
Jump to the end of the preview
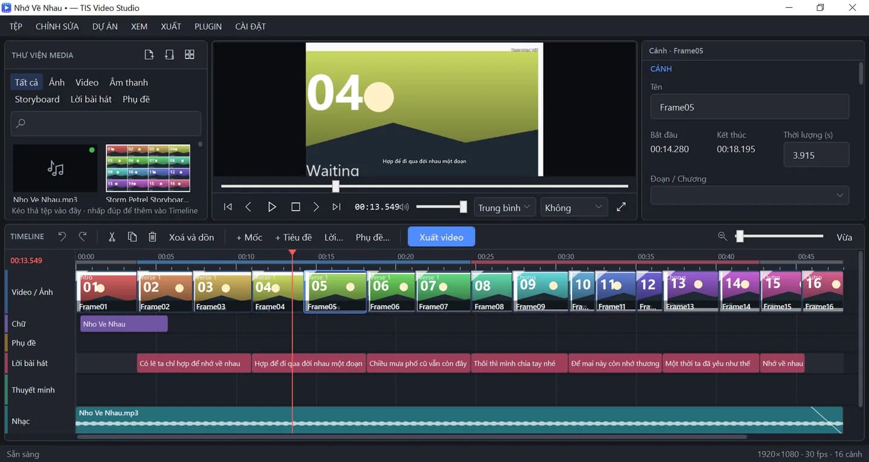(337, 207)
